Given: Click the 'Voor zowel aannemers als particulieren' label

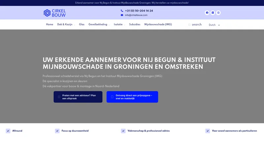Looking at the screenshot, I should [234, 131].
